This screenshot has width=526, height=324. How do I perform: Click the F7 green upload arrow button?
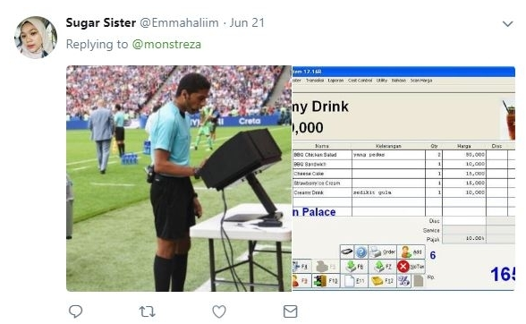[383, 267]
